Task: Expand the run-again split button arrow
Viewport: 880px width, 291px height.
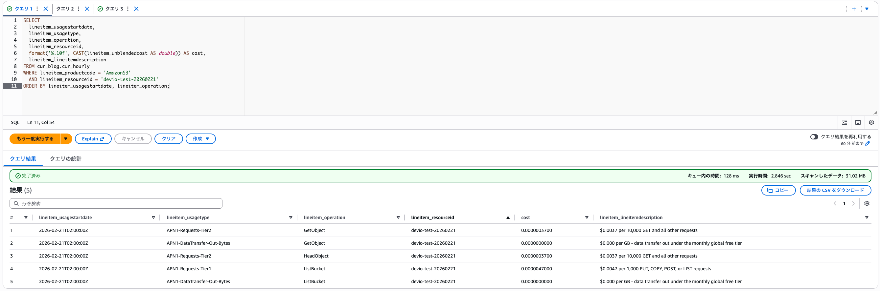Action: tap(66, 139)
